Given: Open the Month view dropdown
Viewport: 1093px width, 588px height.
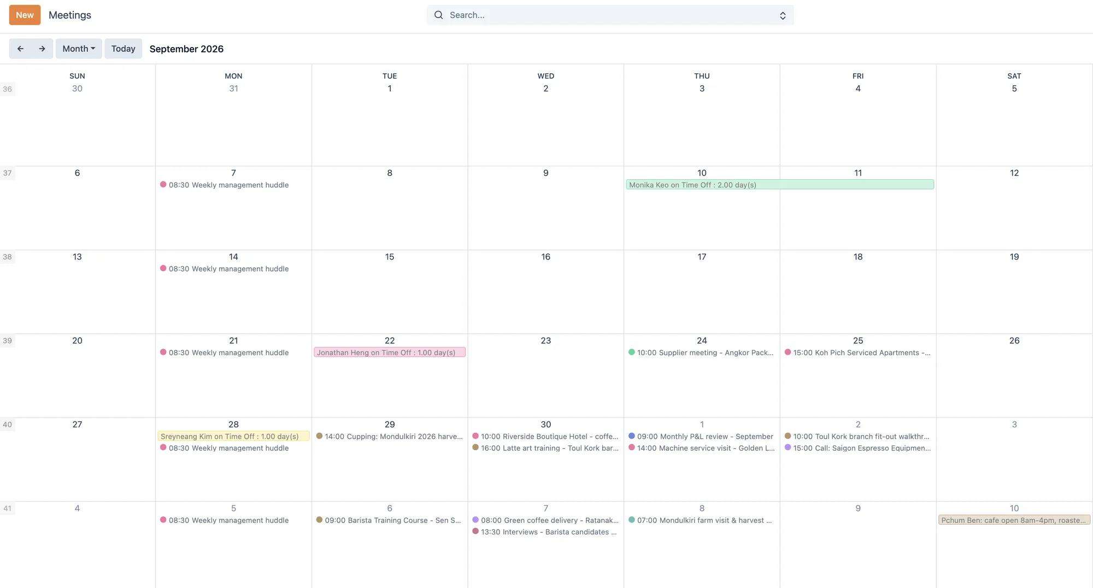Looking at the screenshot, I should pos(79,49).
